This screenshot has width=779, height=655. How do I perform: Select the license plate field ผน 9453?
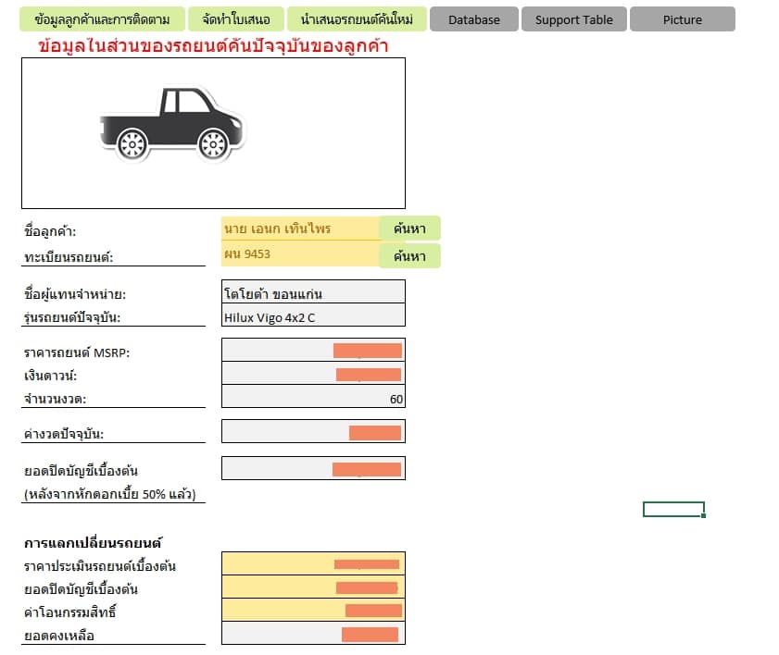tap(300, 254)
